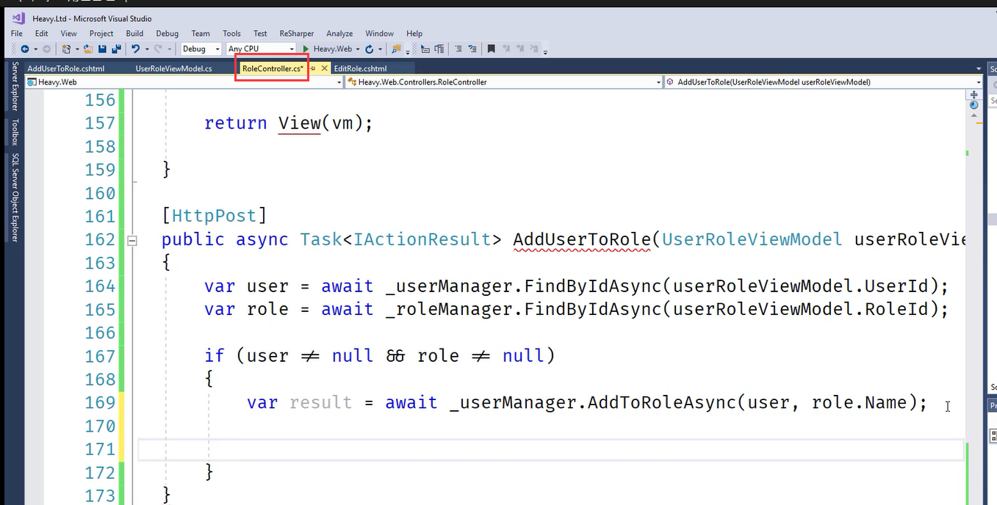
Task: Switch to the EditRole.cshtml tab
Action: pos(360,68)
